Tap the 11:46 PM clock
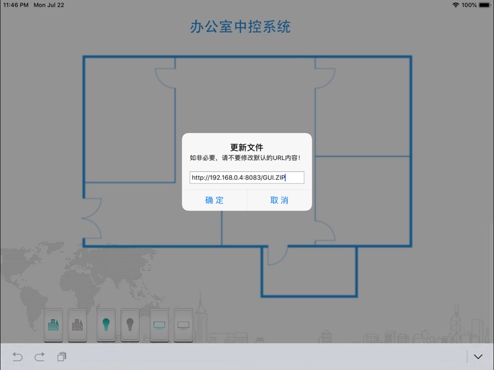 click(x=16, y=5)
